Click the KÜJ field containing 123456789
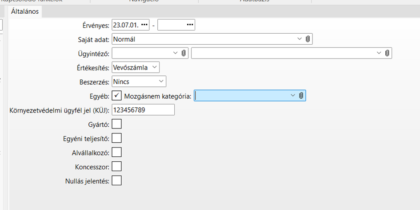 (x=143, y=109)
